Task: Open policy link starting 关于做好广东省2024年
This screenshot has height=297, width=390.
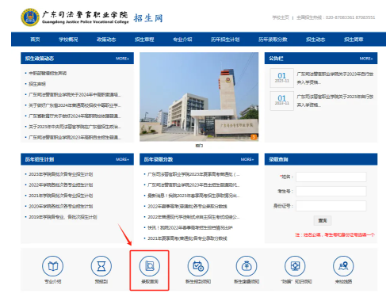Action: 75,105
